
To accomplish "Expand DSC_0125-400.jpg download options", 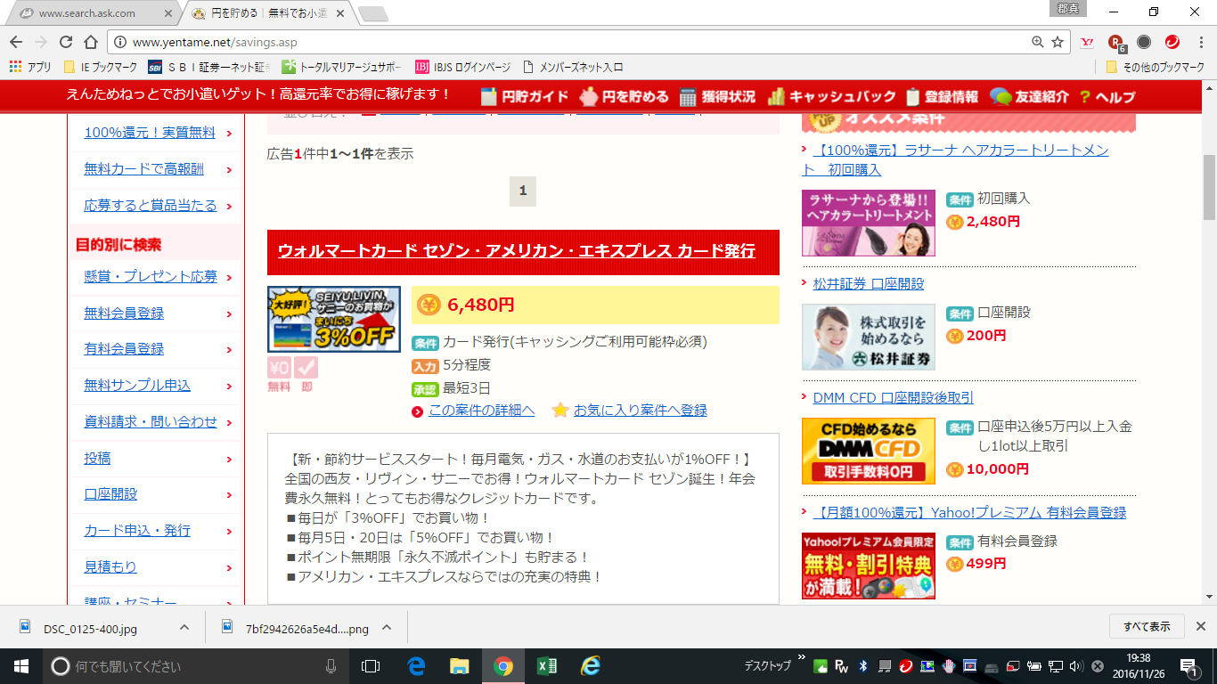I will tap(184, 627).
